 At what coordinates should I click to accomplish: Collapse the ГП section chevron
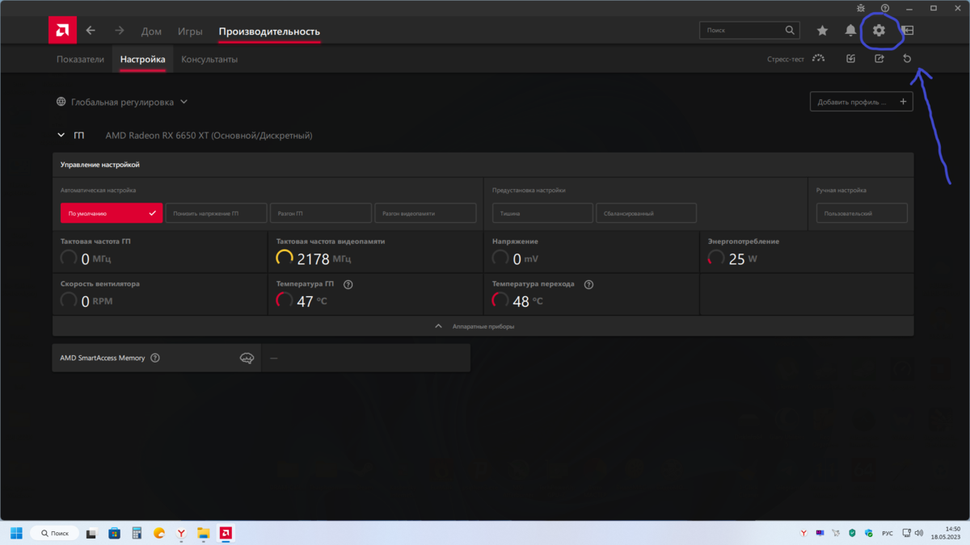pyautogui.click(x=61, y=136)
